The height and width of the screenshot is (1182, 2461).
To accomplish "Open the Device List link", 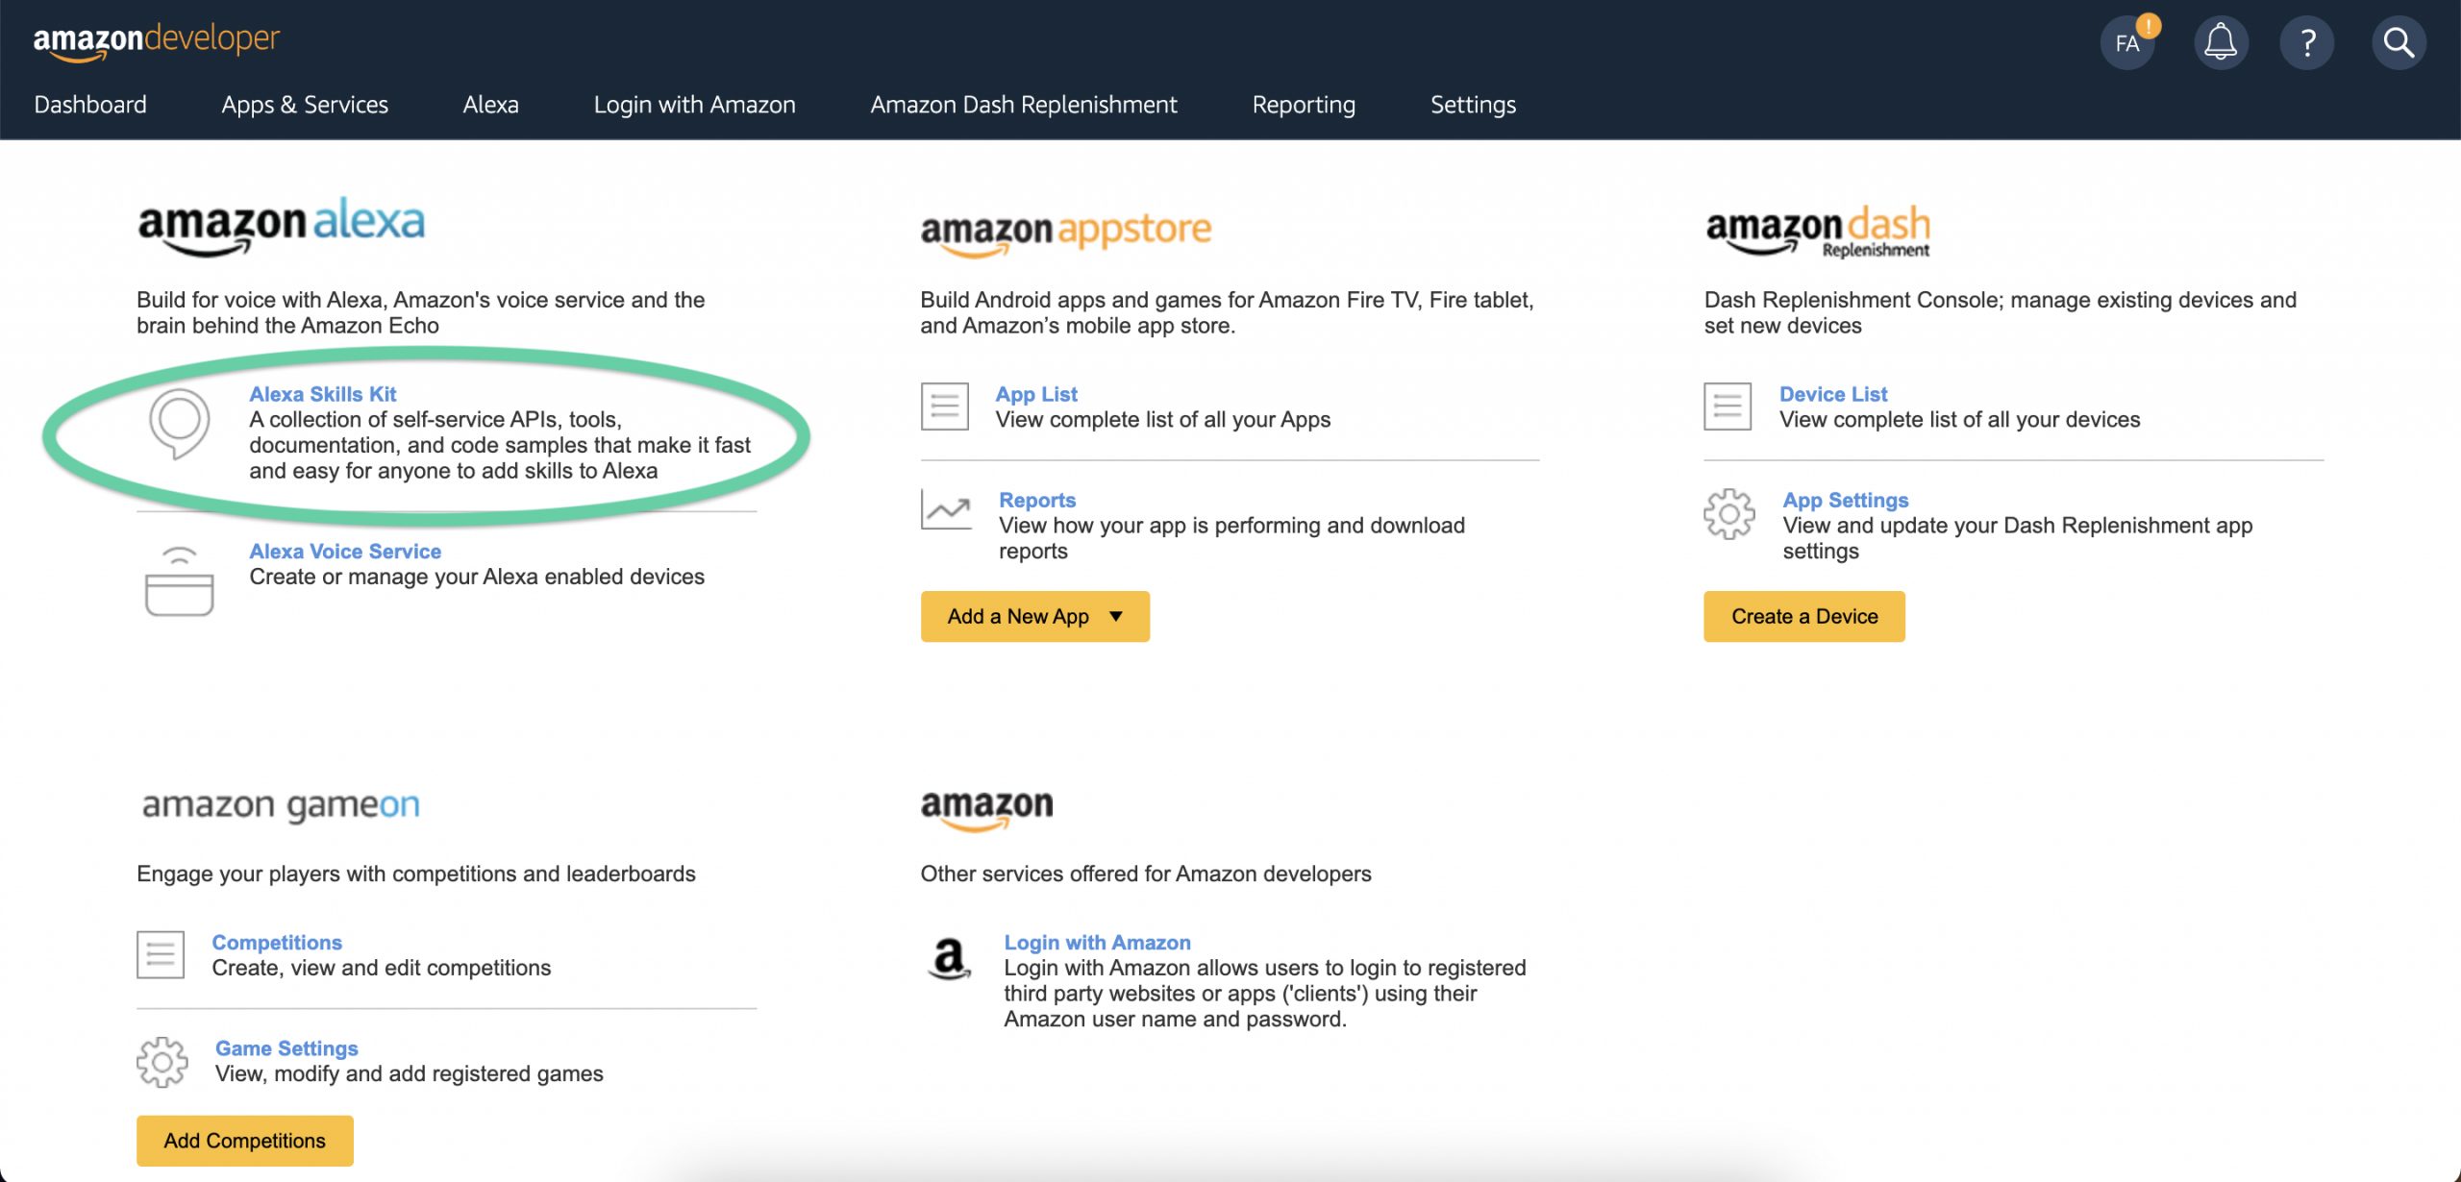I will (1833, 394).
